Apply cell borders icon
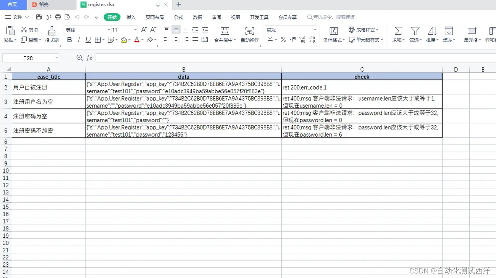 [98, 40]
